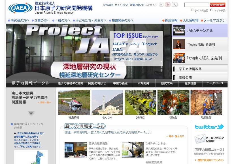This screenshot has height=164, width=234.
Task: Select サイト内検索 radio button
Action: pyautogui.click(x=192, y=10)
